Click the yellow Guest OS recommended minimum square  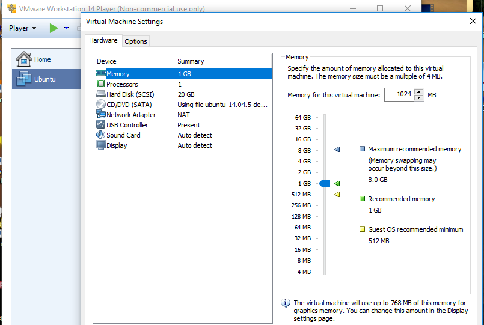tap(362, 229)
